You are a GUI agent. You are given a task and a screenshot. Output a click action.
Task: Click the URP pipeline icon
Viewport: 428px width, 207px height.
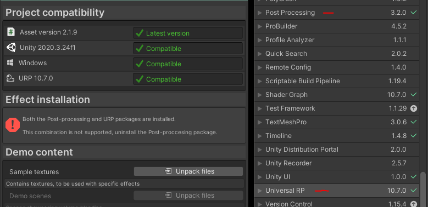pos(10,78)
